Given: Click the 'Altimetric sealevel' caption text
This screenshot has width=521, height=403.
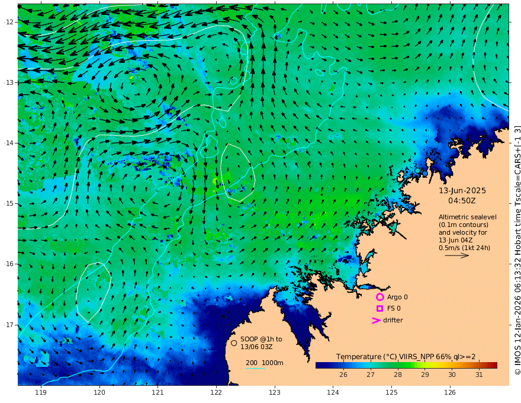Looking at the screenshot, I should [468, 217].
